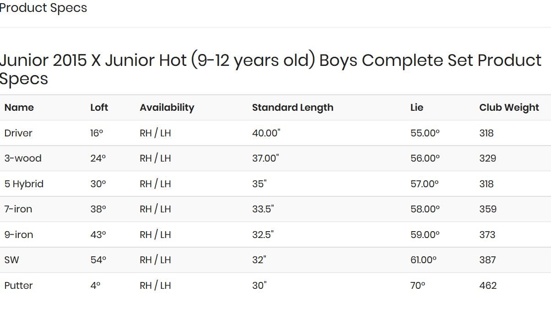Image resolution: width=551 pixels, height=314 pixels.
Task: Select the 9-iron name cell
Action: tap(19, 235)
